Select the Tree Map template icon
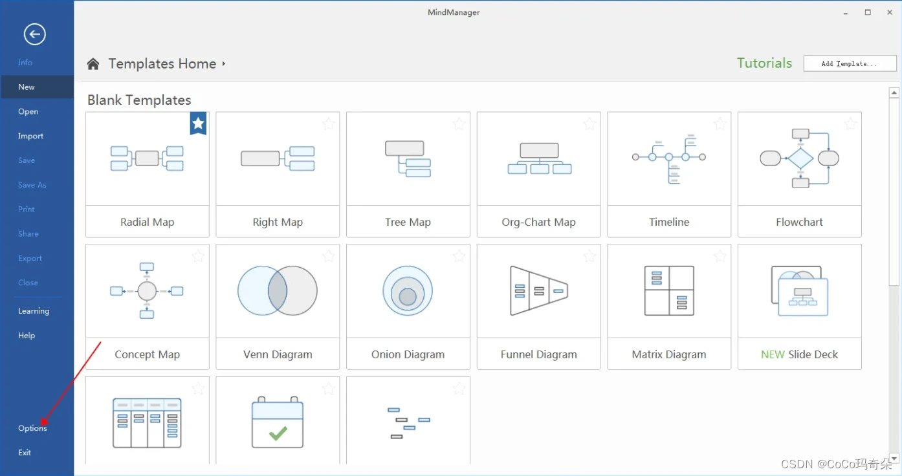902x476 pixels. tap(408, 158)
